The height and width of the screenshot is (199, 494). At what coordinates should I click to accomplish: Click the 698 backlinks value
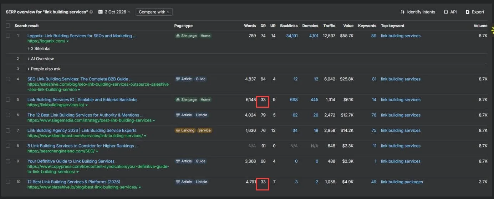(294, 100)
